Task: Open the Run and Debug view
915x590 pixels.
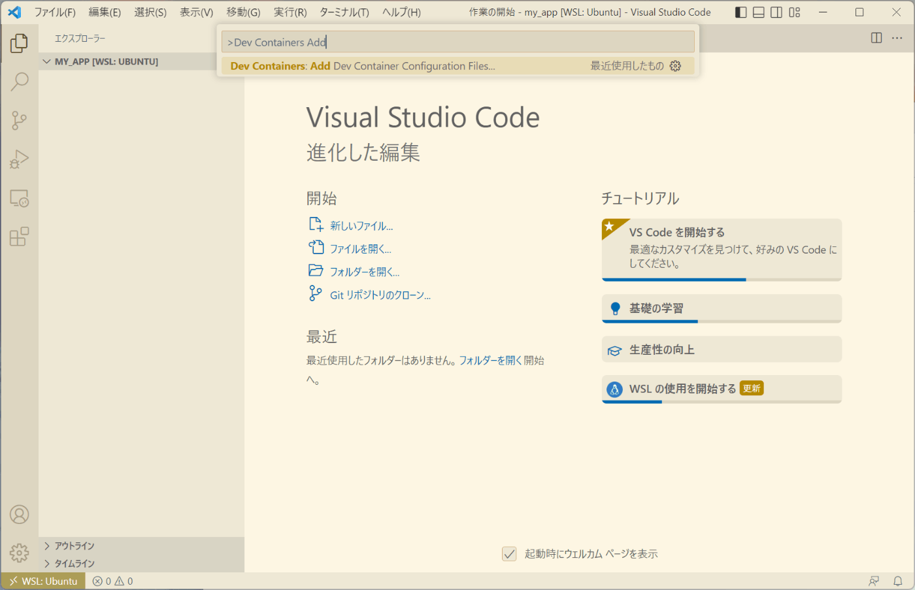Action: (19, 159)
